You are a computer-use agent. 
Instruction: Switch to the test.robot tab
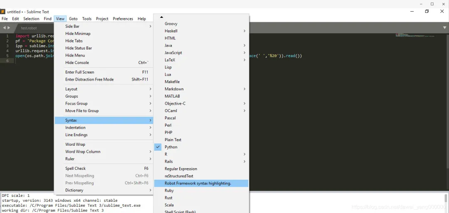(x=29, y=28)
